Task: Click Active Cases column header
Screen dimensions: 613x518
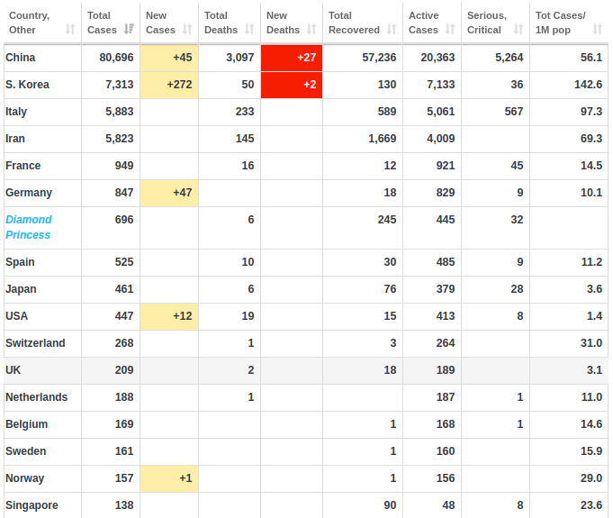Action: click(x=432, y=23)
